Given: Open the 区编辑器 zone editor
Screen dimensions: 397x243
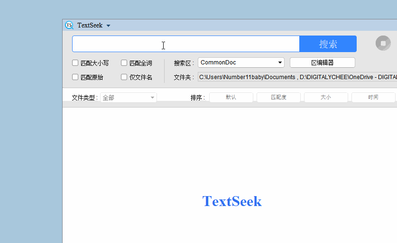Looking at the screenshot, I should click(x=323, y=63).
